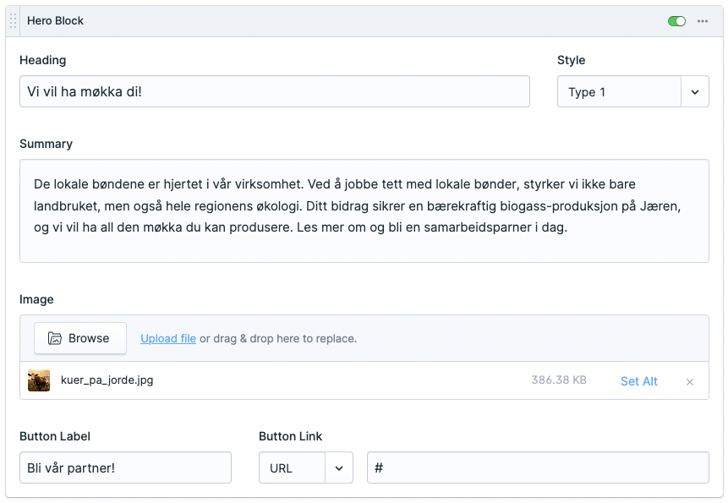728x503 pixels.
Task: Click the Upload file link
Action: [168, 338]
